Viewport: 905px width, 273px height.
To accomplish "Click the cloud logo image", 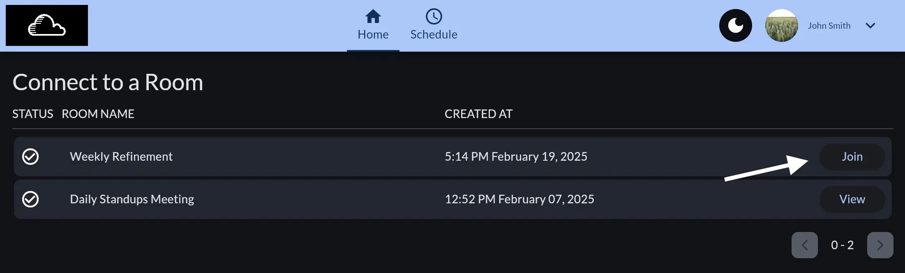I will pos(47,25).
